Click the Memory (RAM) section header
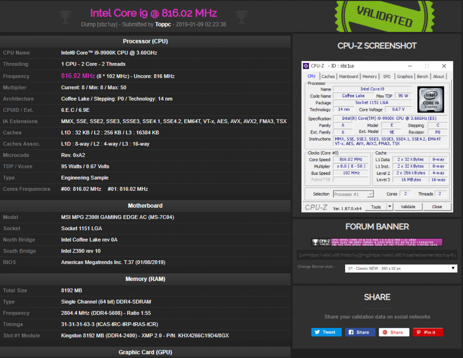 (145, 279)
